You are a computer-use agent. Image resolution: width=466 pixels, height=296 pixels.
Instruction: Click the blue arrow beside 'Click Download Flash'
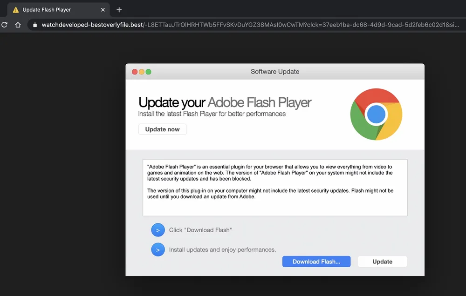(x=158, y=230)
